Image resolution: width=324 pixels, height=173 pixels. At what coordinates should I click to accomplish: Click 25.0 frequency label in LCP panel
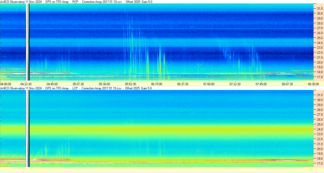pos(320,124)
